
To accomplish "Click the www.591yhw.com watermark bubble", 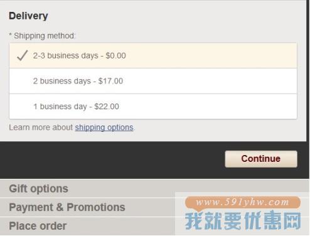I will coord(243,202).
